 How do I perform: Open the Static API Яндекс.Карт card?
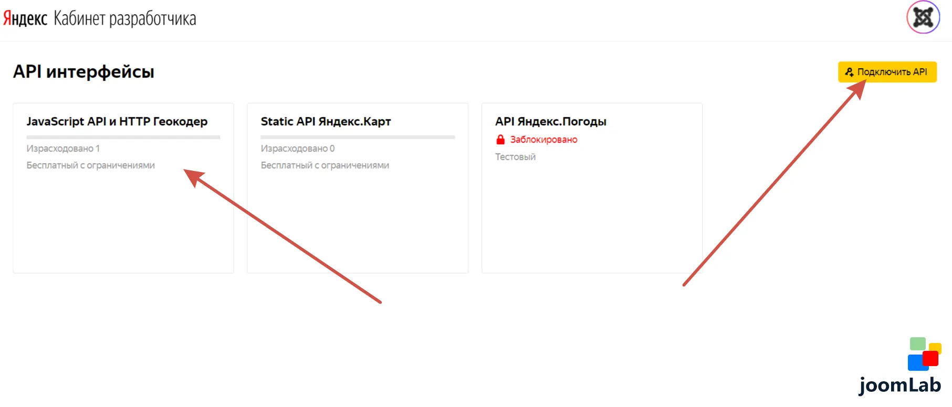click(x=358, y=188)
